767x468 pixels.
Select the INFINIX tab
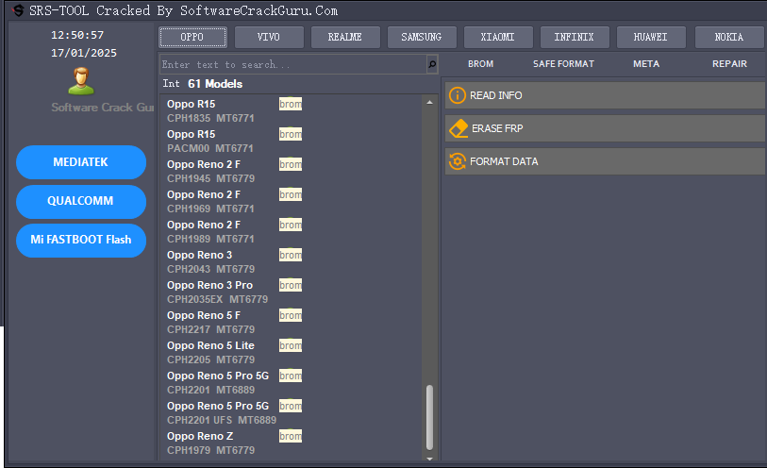point(575,37)
